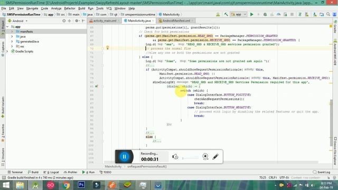
Task: Click the yellow lightbulb intention icon
Action: [x=108, y=48]
